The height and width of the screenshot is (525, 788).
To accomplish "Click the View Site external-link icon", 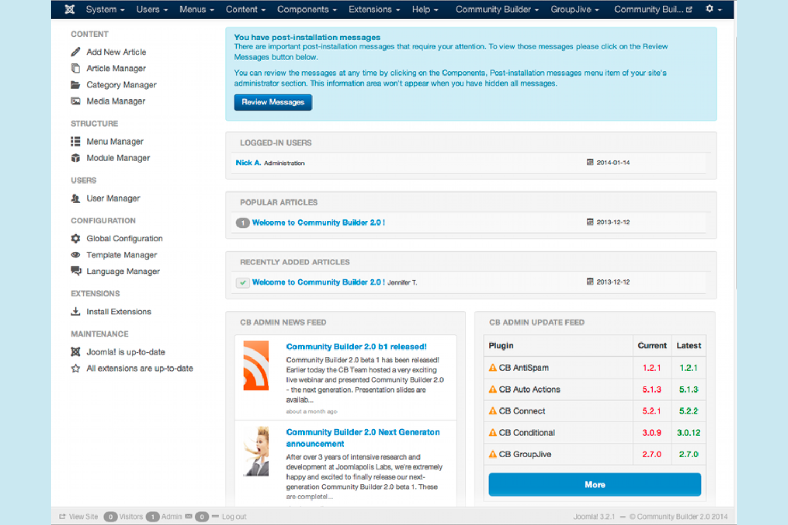I will point(62,516).
